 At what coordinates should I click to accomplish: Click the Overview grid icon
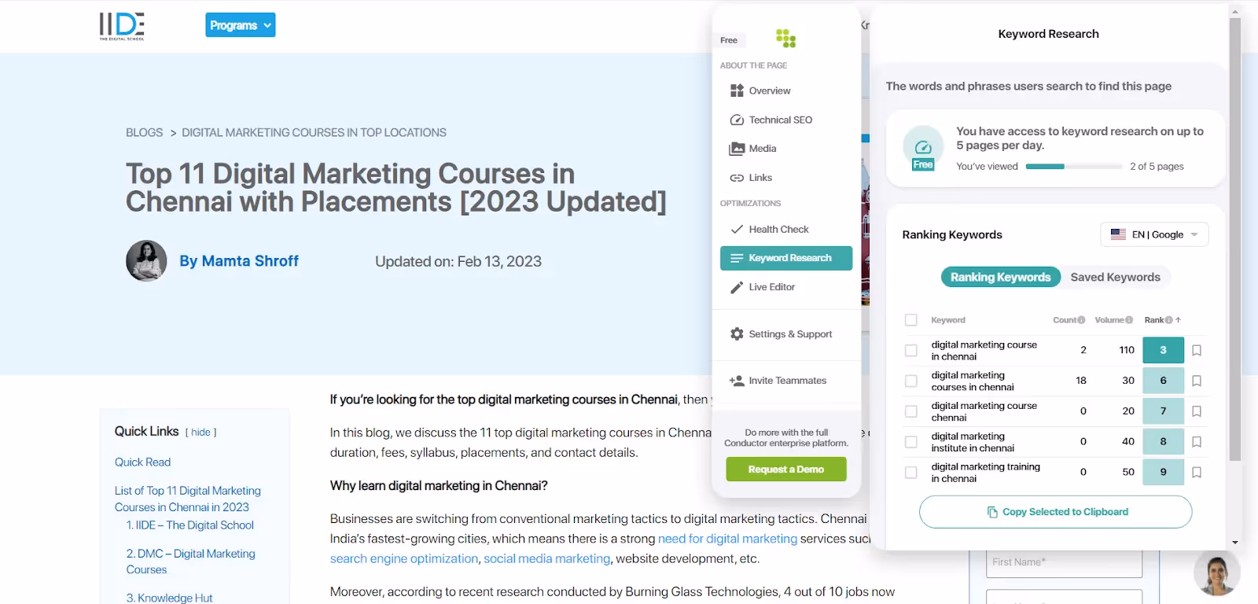click(x=737, y=90)
